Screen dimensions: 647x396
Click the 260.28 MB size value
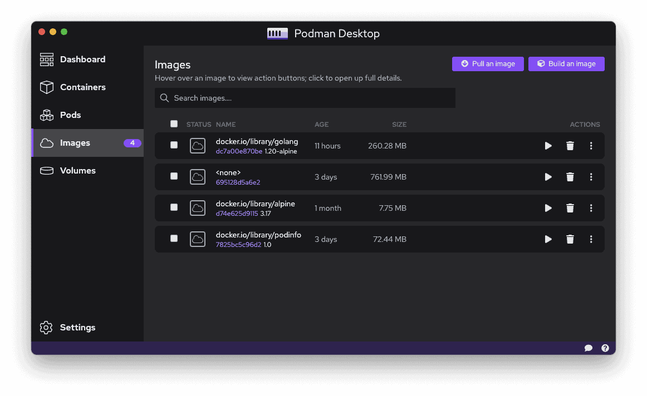point(387,146)
